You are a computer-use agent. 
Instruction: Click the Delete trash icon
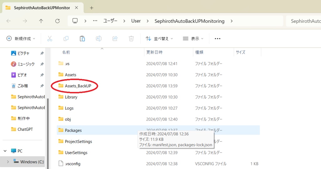tap(131, 38)
